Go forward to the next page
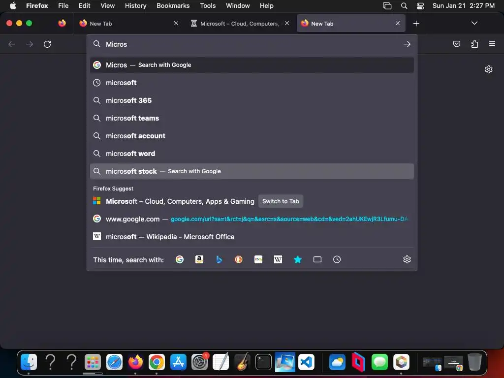This screenshot has height=378, width=504. 30,44
